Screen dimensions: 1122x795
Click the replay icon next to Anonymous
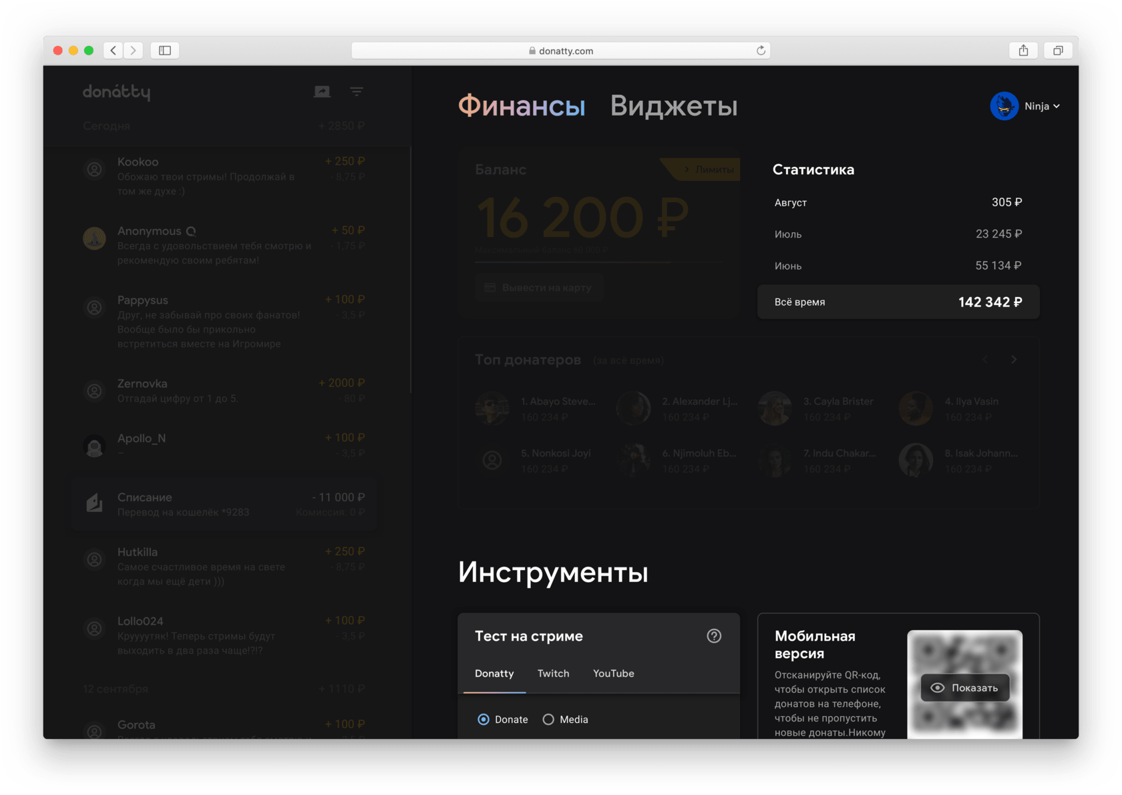(191, 231)
